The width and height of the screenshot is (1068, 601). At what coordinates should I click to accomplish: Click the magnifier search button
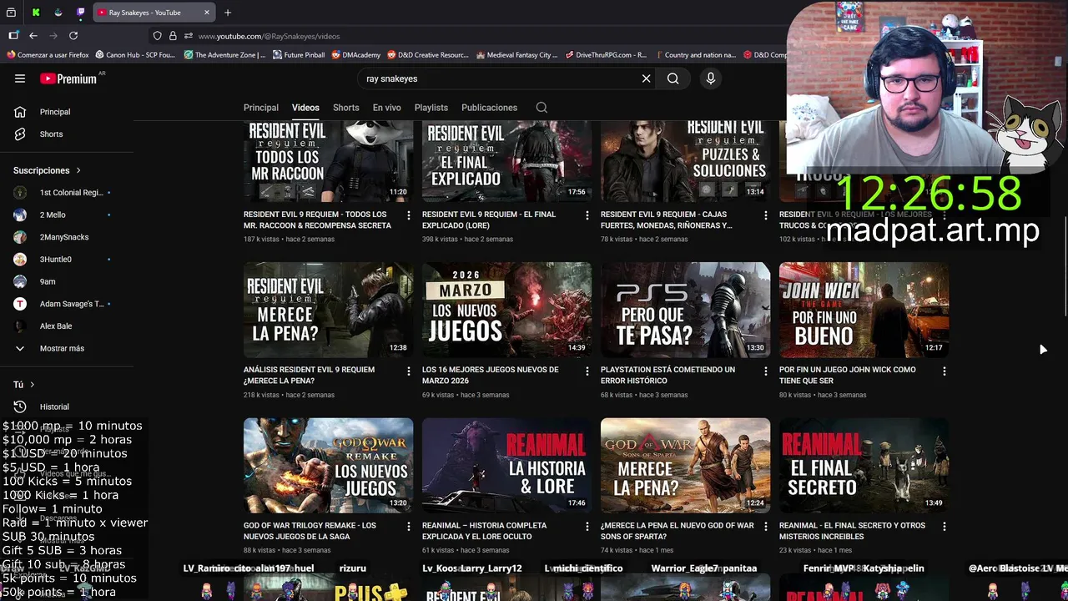[x=673, y=78]
